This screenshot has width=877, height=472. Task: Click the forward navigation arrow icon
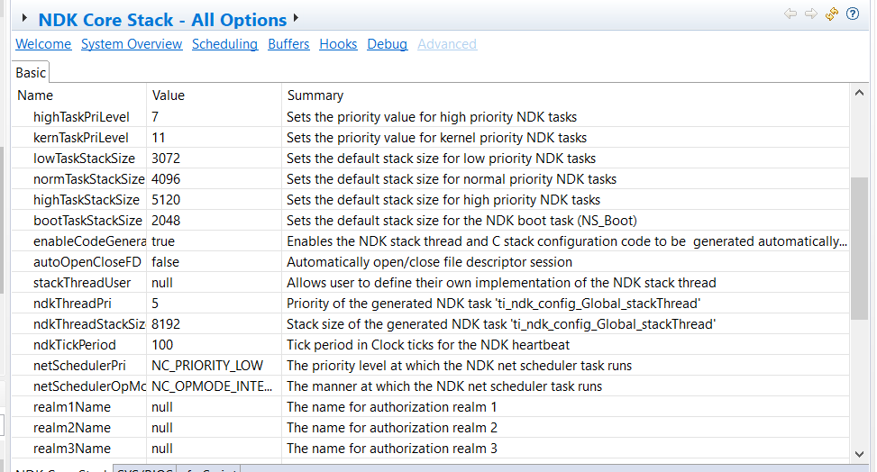click(811, 14)
